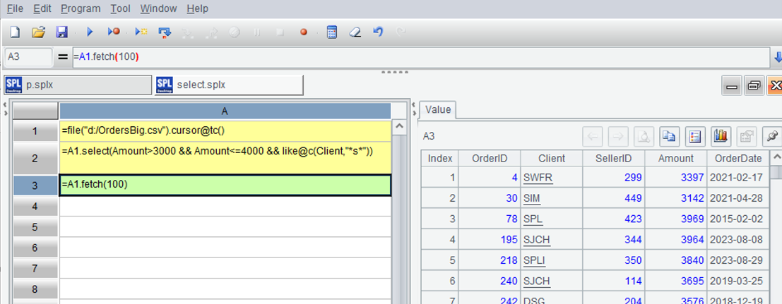The width and height of the screenshot is (782, 304).
Task: Toggle the pin icon in Value panel
Action: click(772, 136)
